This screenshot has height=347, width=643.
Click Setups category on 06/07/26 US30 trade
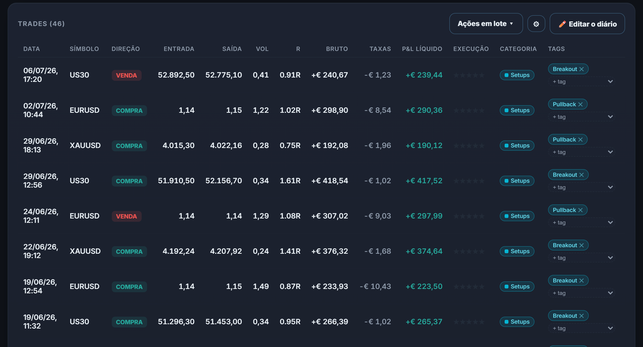517,75
